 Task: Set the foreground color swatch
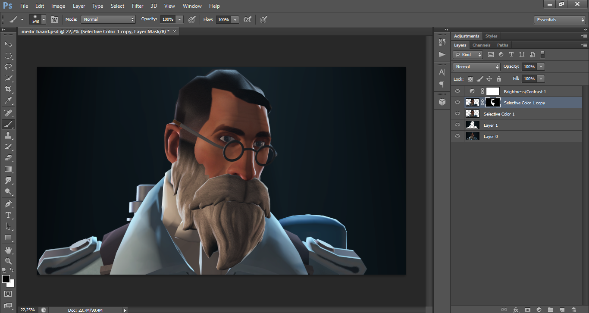pyautogui.click(x=6, y=279)
